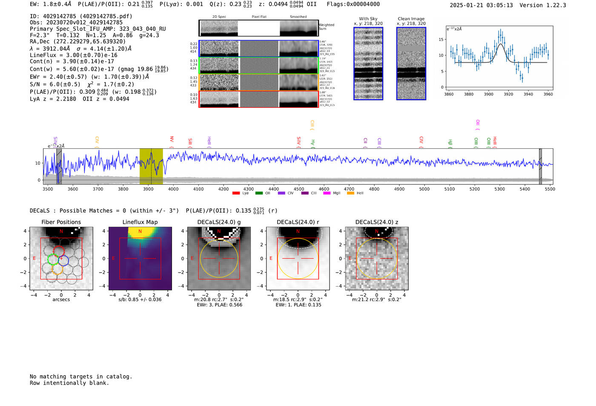The width and height of the screenshot is (596, 406).
Task: Click the LineFlux = 3.00(±0.70)e-16 value
Action: coord(74,55)
